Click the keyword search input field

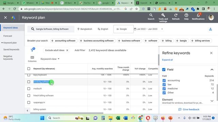51,29
